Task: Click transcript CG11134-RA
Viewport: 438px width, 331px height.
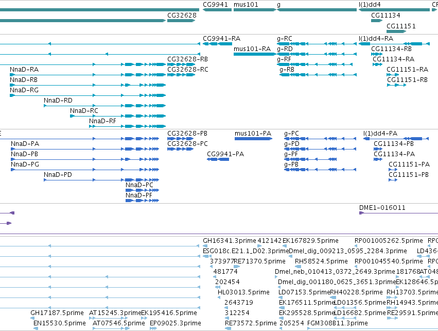Action: [393, 59]
